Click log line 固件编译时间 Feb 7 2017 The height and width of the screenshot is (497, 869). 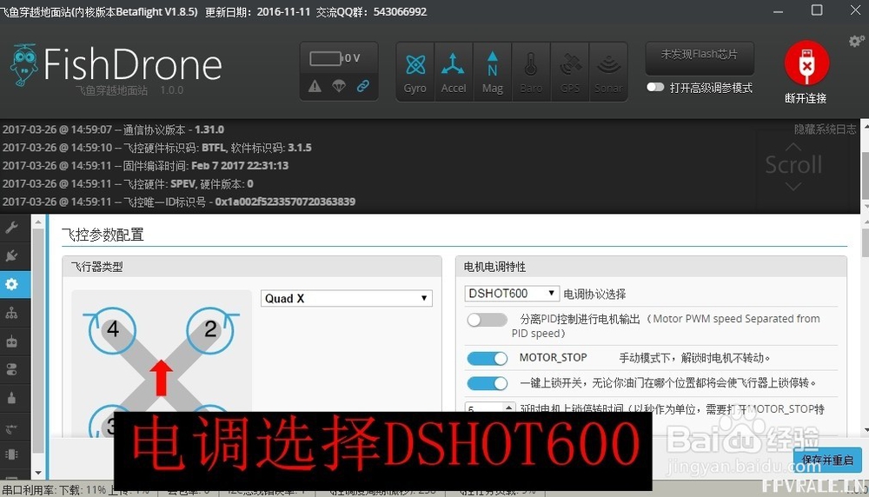click(145, 166)
